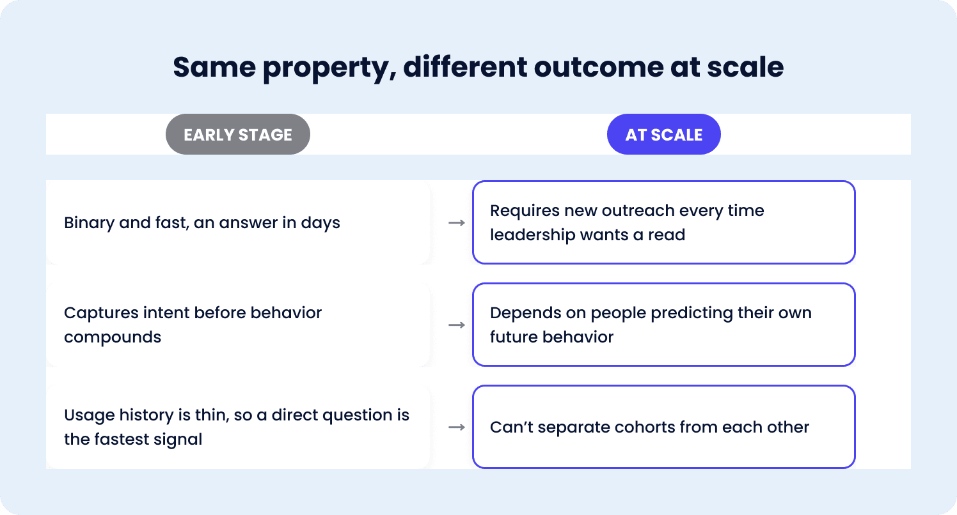Click the arrow after 'Binary and fast'
957x515 pixels.
click(x=456, y=223)
